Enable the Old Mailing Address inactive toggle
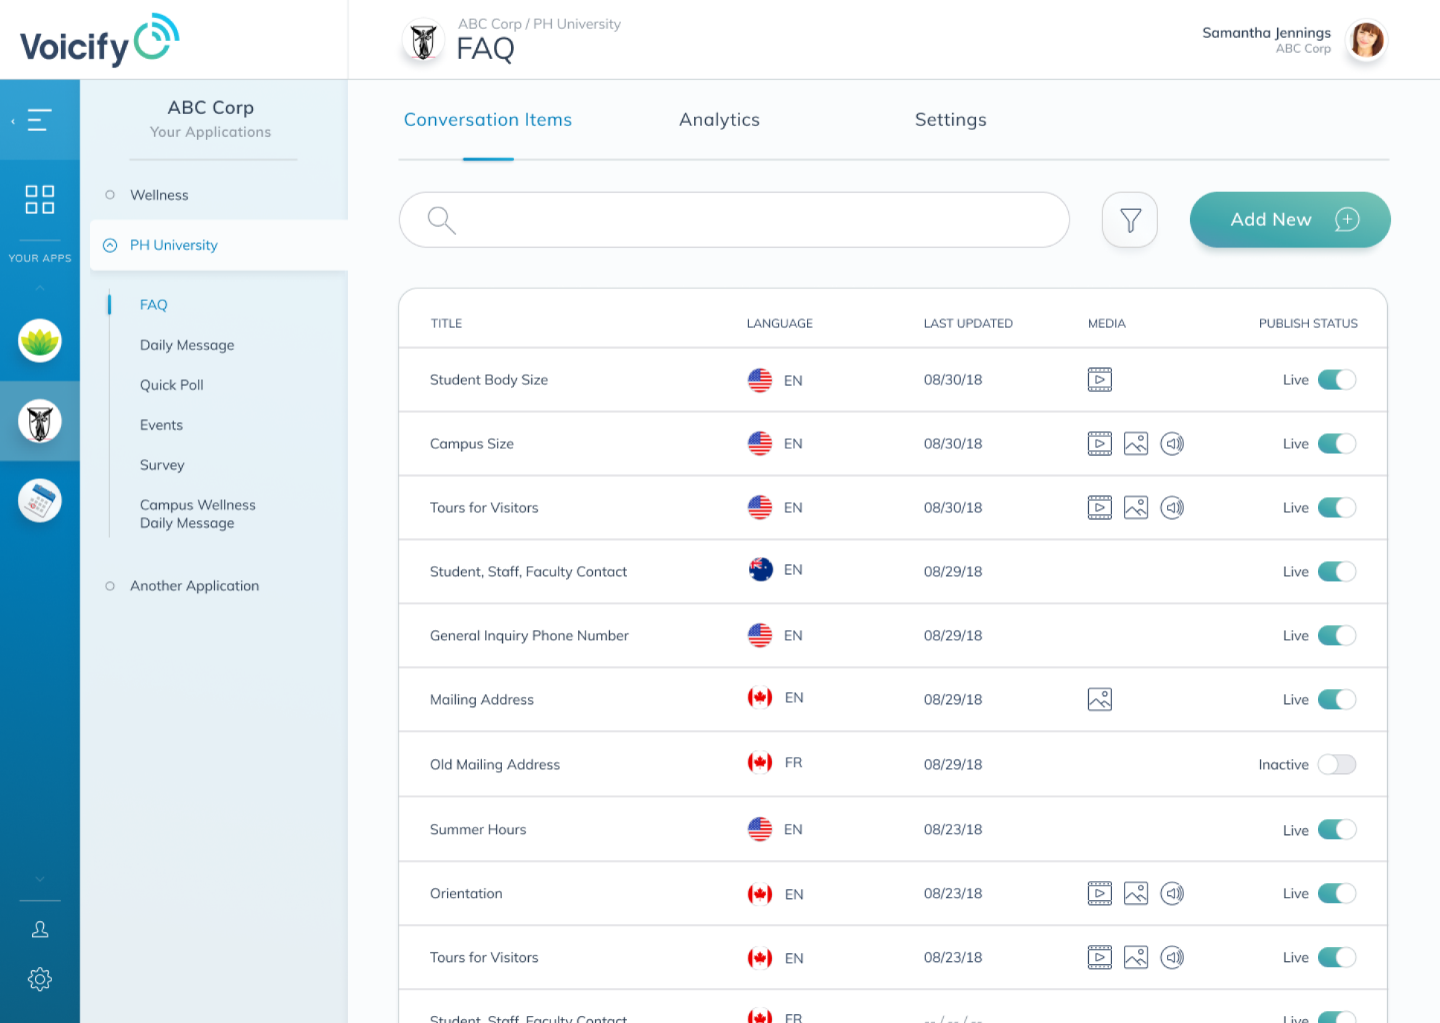 click(1336, 764)
